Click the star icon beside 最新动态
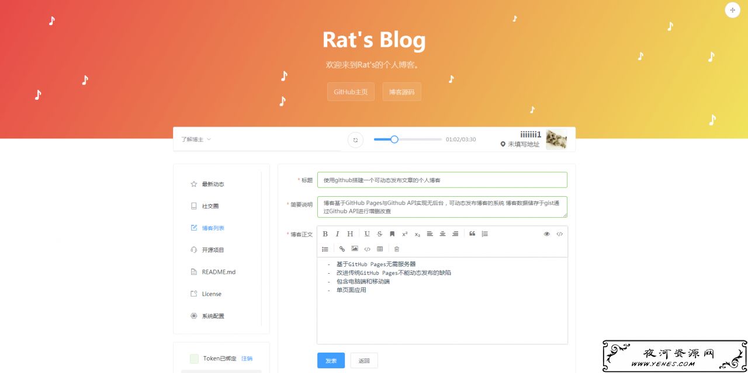Screen dimensions: 748x373 pos(193,184)
